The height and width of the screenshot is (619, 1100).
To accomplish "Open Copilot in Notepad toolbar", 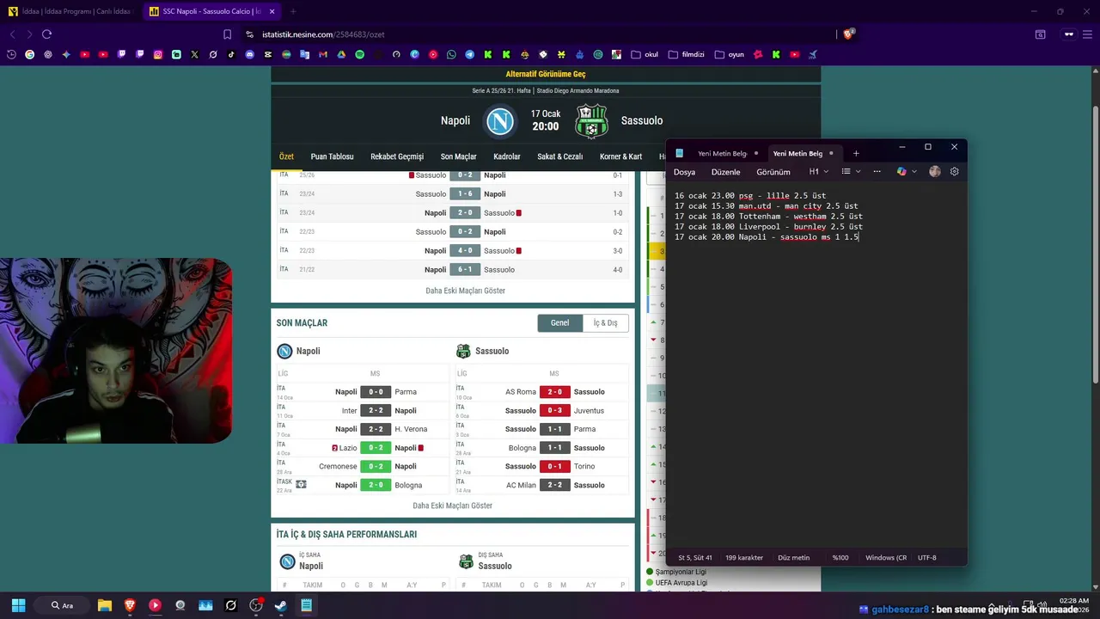I will [901, 171].
